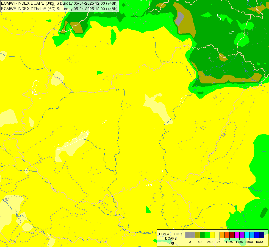Click the legend value "4000"
The width and height of the screenshot is (269, 247).
click(259, 242)
